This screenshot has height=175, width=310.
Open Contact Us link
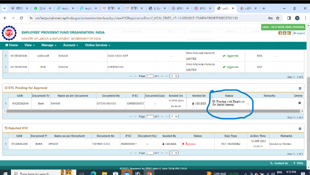[279, 163]
